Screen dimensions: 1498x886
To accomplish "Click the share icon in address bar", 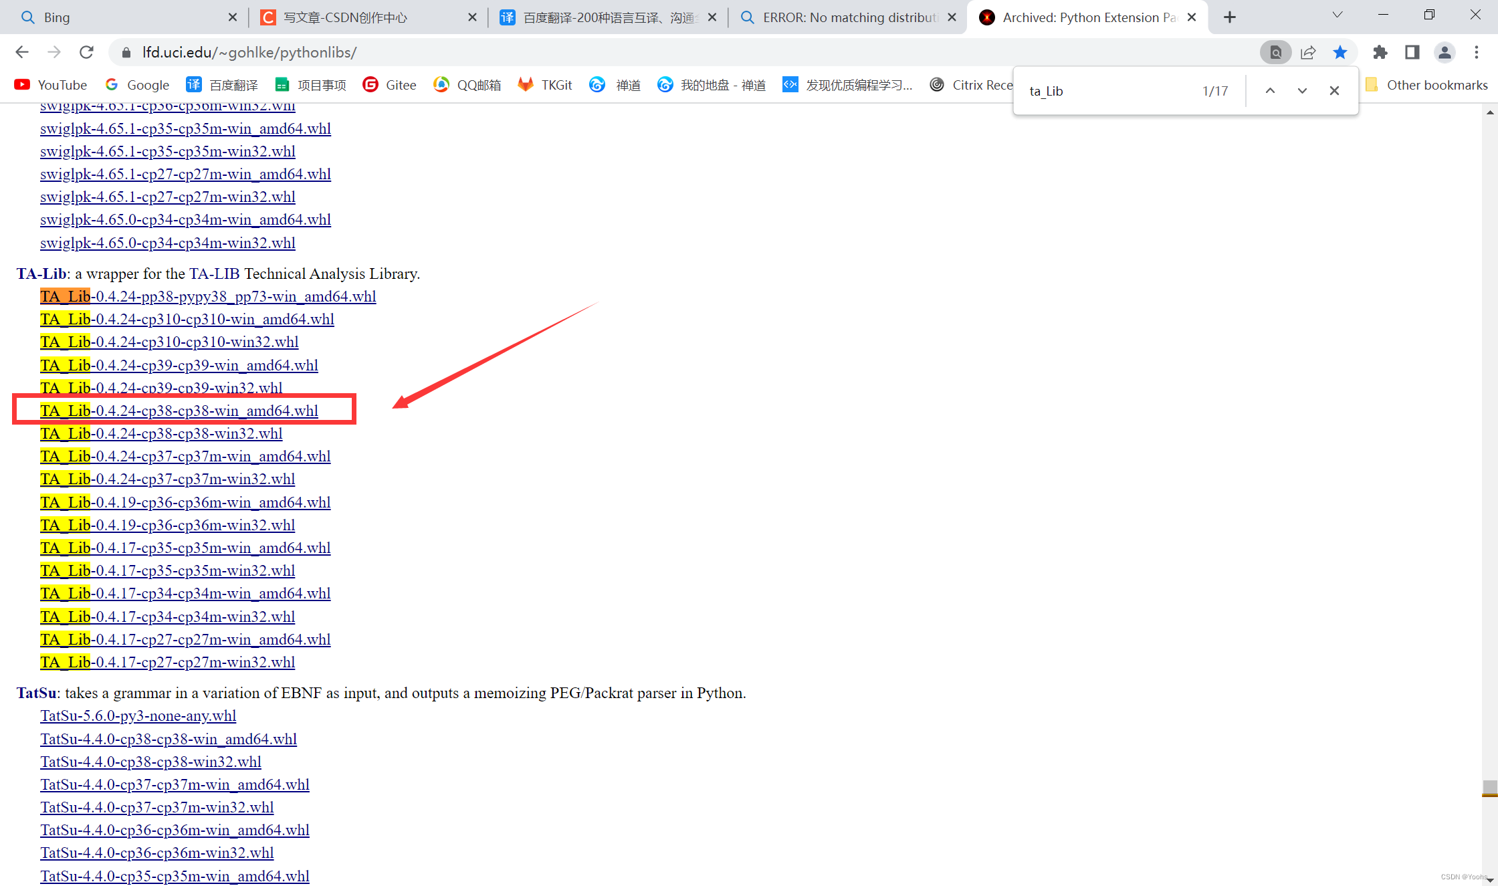I will [1308, 52].
